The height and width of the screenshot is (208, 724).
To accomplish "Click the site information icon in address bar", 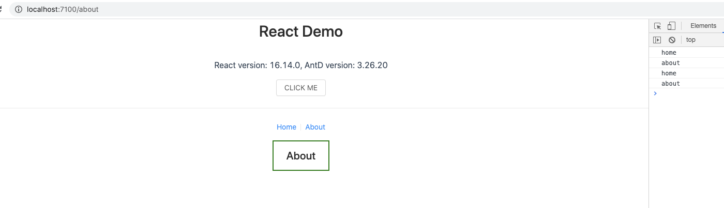I will pos(19,9).
